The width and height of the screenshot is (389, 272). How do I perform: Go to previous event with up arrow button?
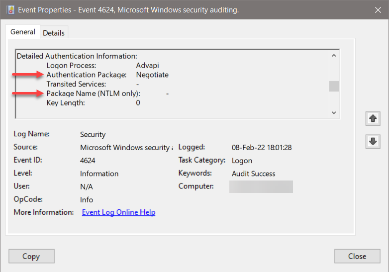pyautogui.click(x=373, y=118)
